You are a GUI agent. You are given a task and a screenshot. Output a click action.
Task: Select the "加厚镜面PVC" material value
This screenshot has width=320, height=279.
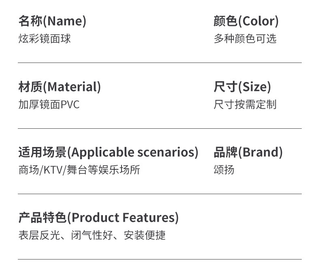(x=49, y=105)
